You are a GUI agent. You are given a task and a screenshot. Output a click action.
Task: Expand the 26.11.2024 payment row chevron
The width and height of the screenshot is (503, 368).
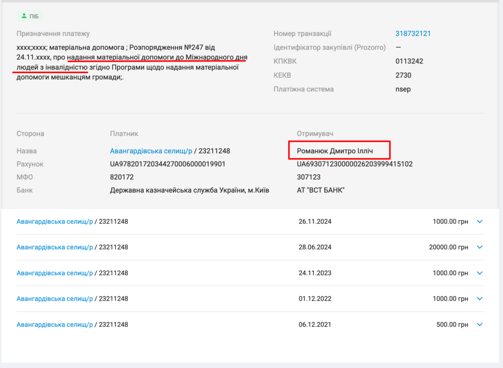480,222
